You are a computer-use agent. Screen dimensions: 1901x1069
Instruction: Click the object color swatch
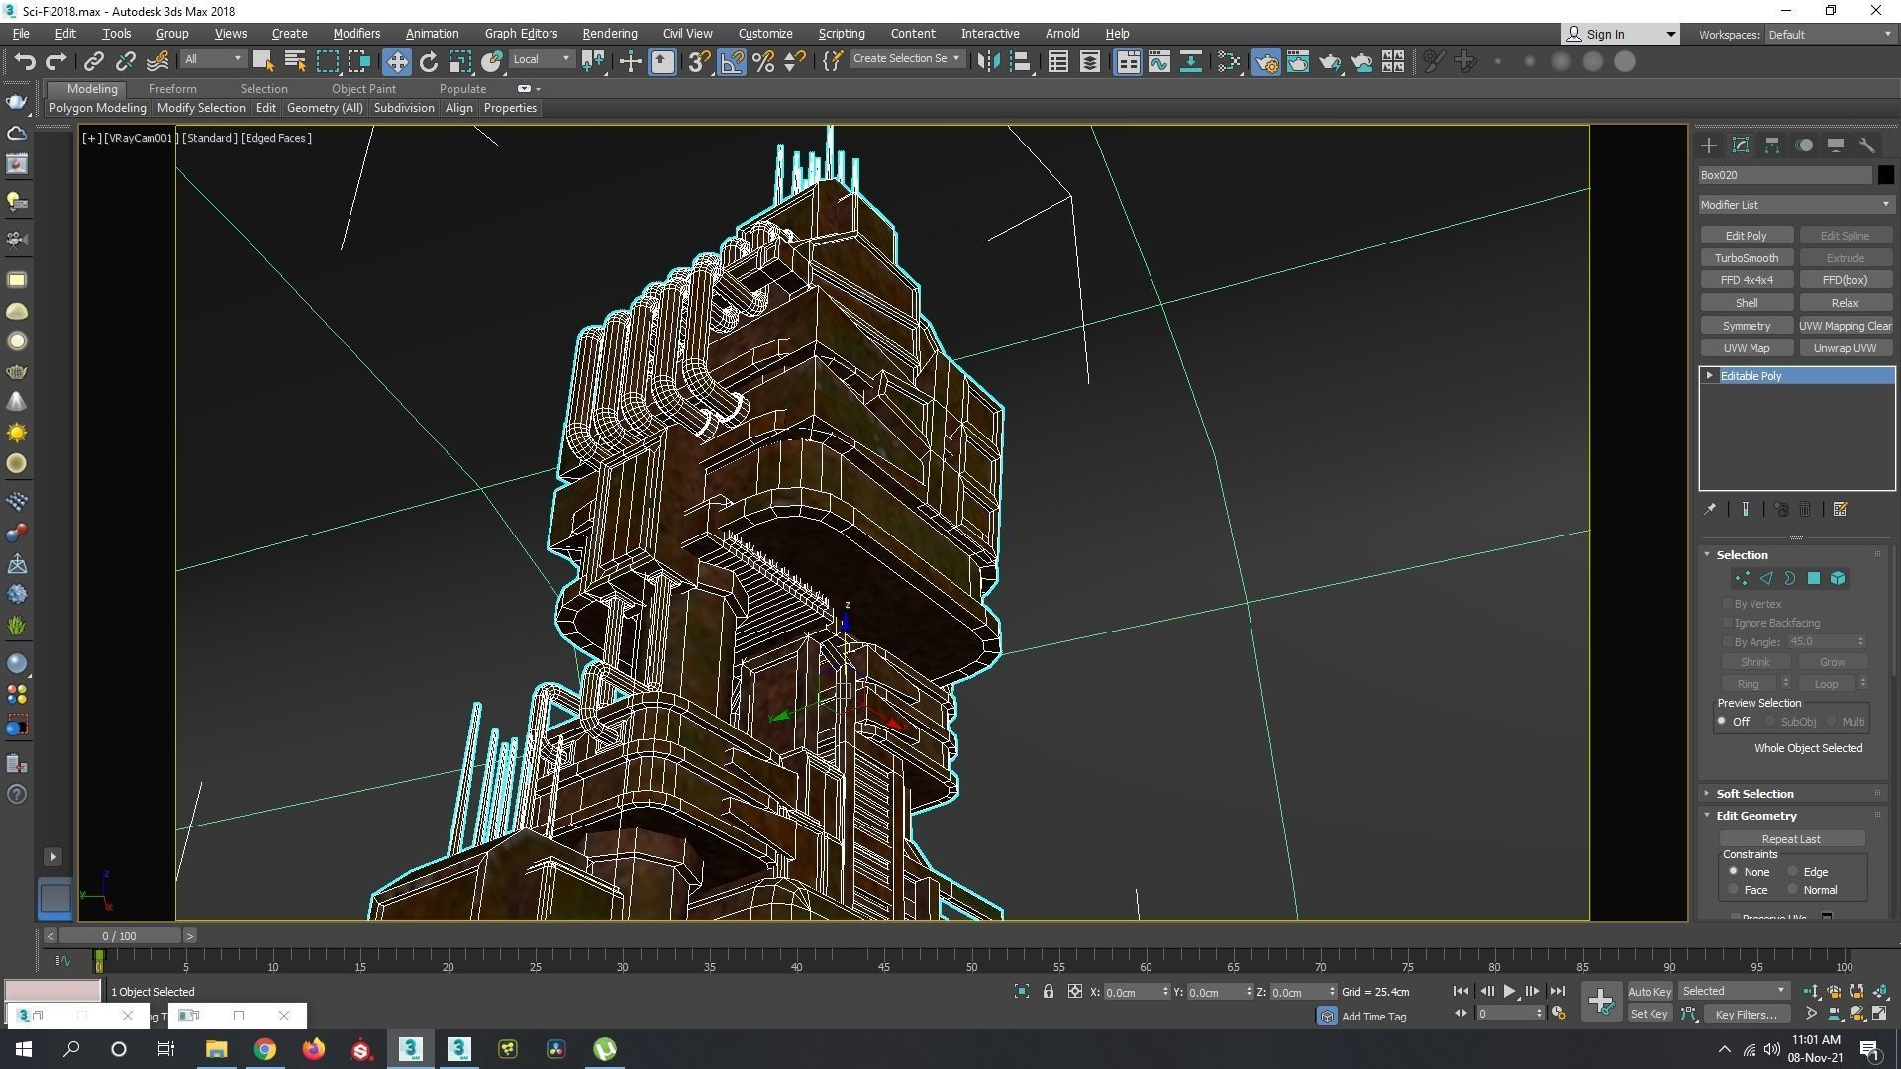coord(1885,175)
